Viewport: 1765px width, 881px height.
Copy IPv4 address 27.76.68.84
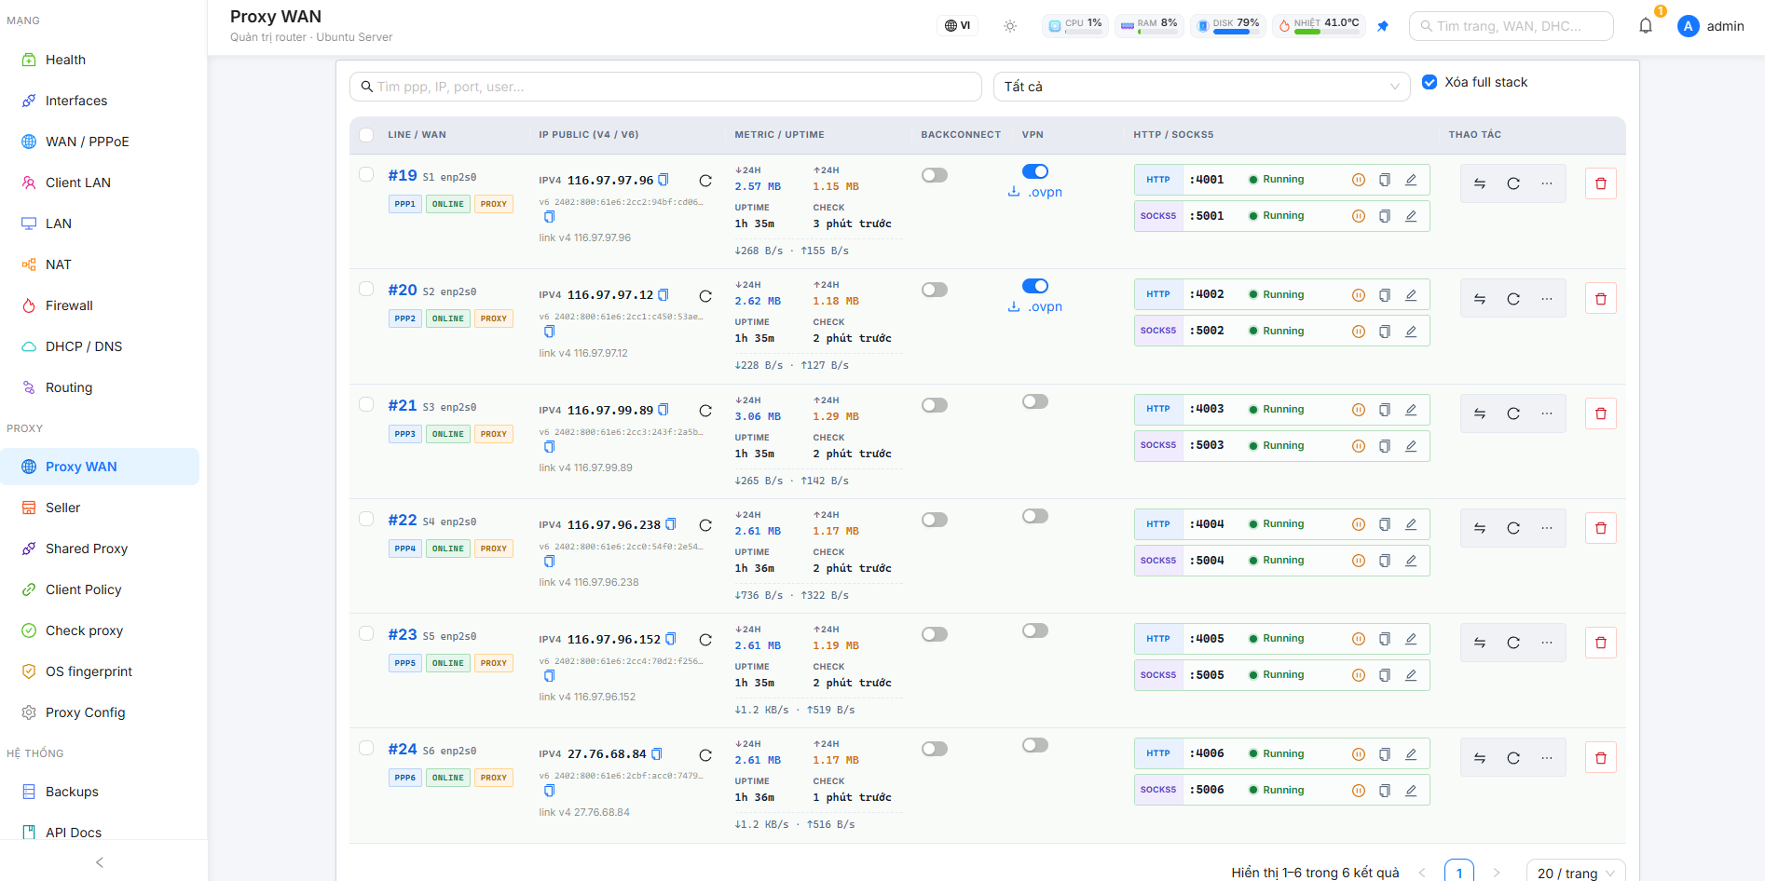(657, 754)
